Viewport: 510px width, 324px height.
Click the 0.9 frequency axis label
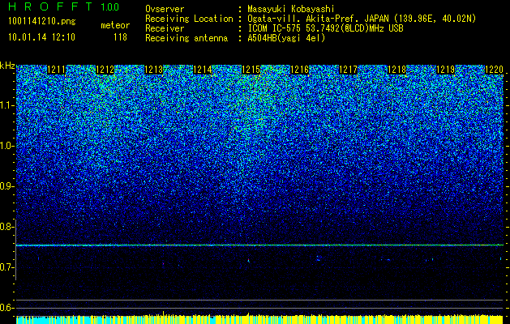(x=6, y=186)
